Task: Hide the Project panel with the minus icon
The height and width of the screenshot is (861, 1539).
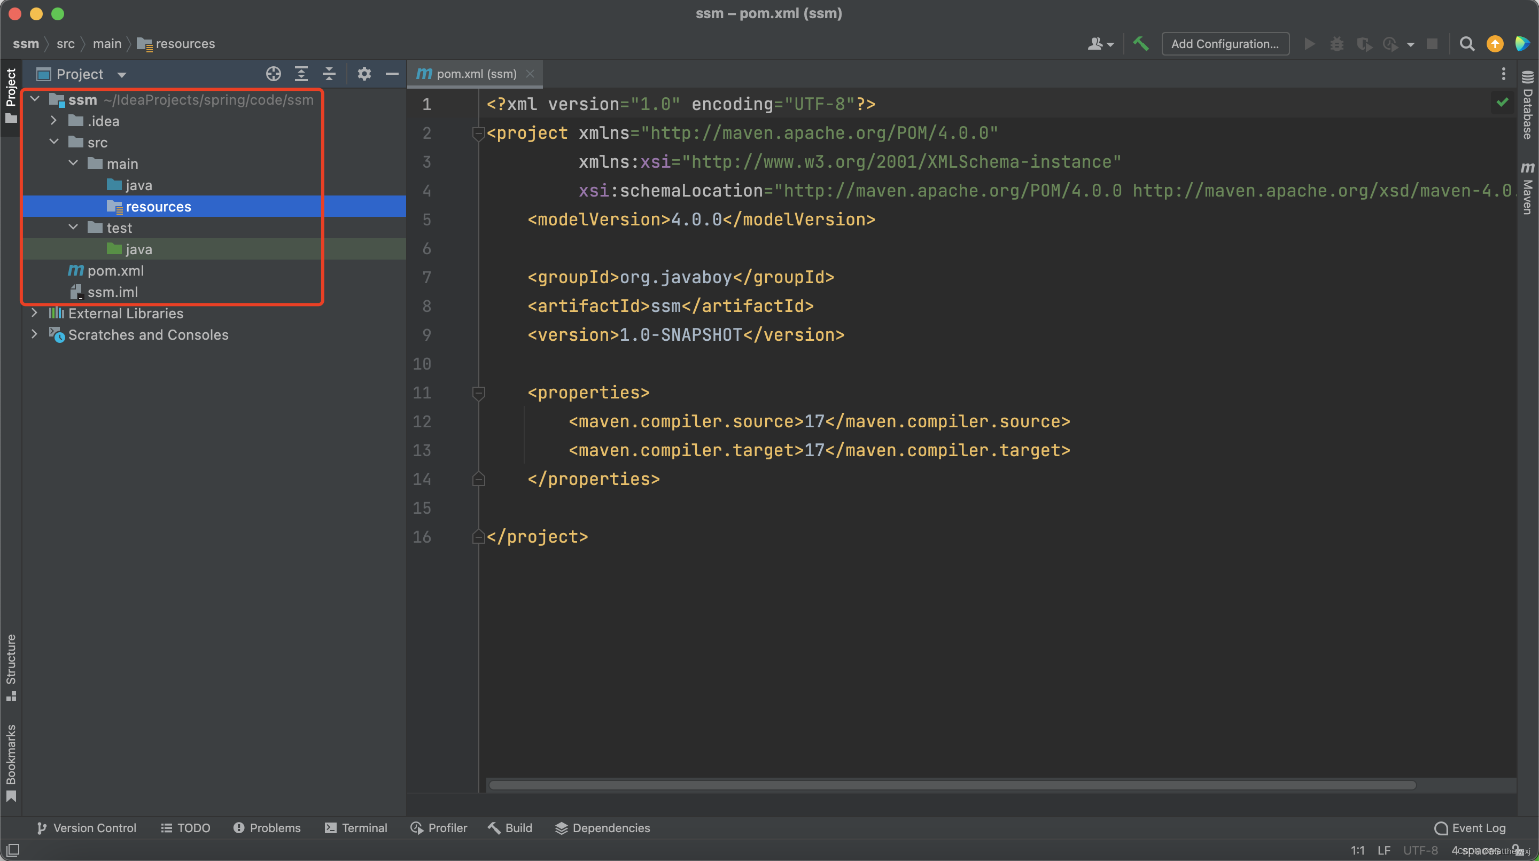Action: 392,74
